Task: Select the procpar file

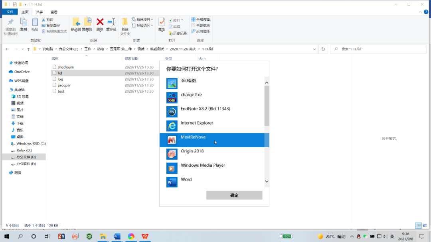Action: click(64, 85)
